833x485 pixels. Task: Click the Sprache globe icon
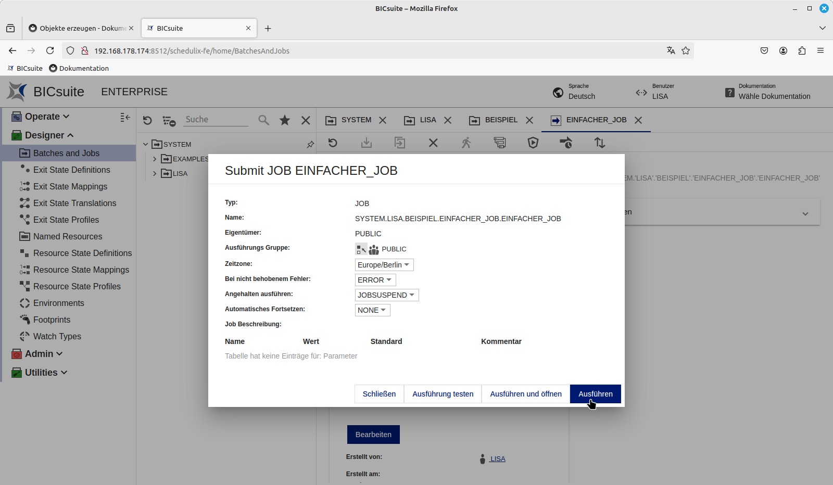pos(558,92)
